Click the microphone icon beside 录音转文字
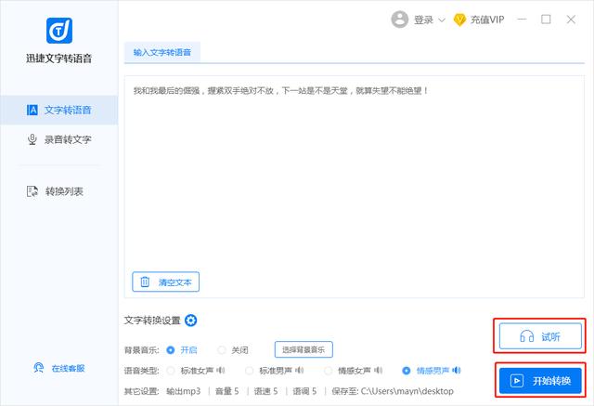The image size is (594, 406). coord(32,139)
